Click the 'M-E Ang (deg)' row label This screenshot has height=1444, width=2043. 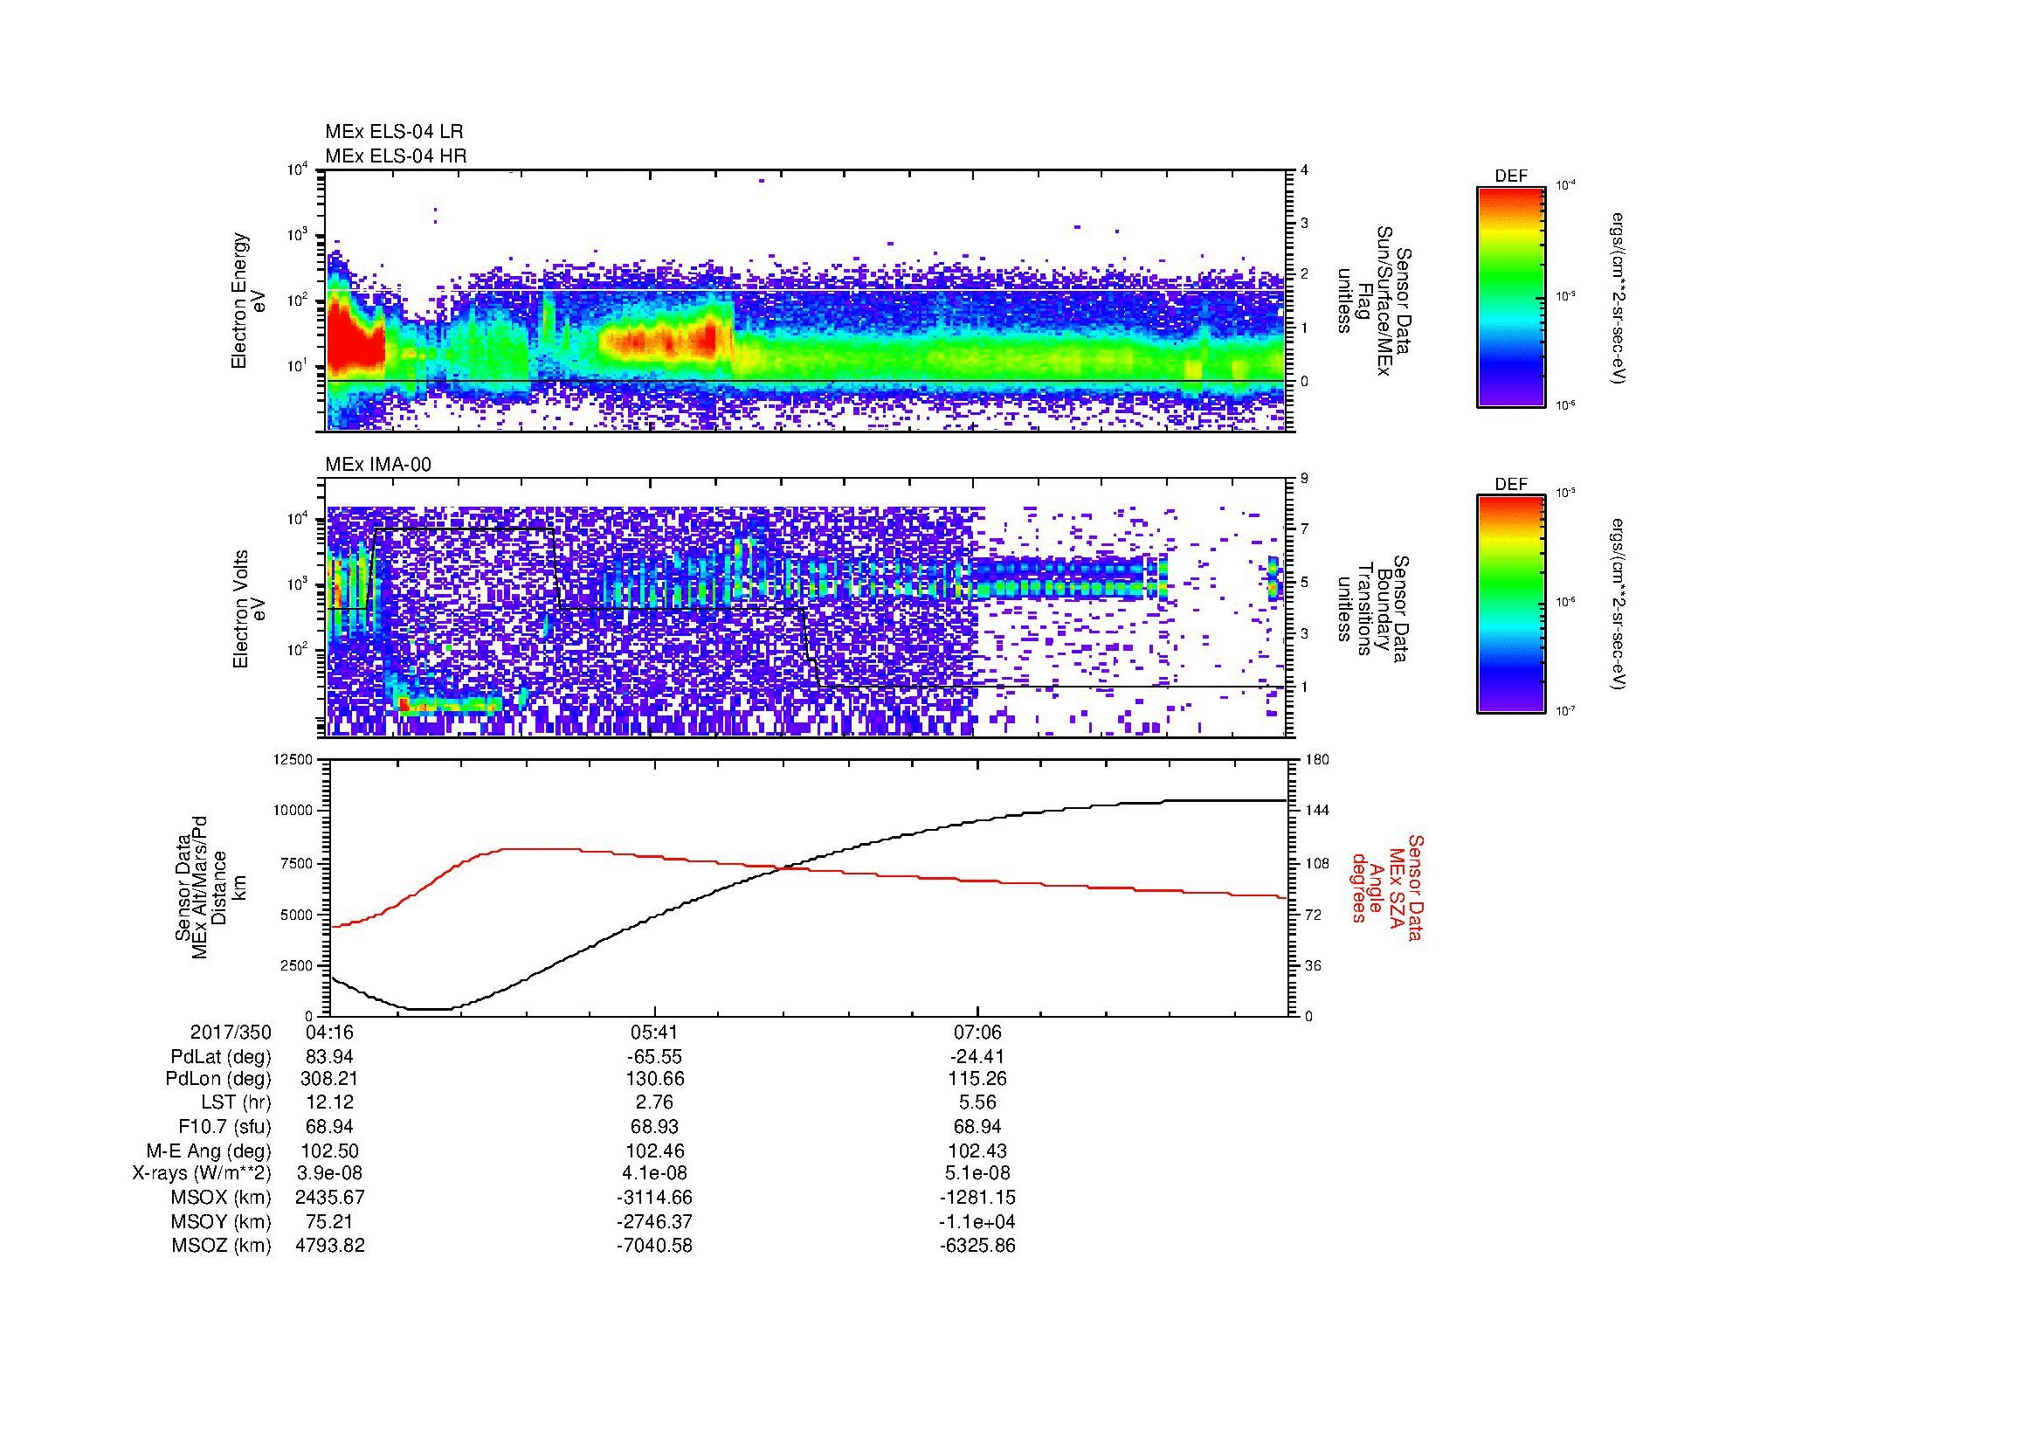tap(209, 1150)
